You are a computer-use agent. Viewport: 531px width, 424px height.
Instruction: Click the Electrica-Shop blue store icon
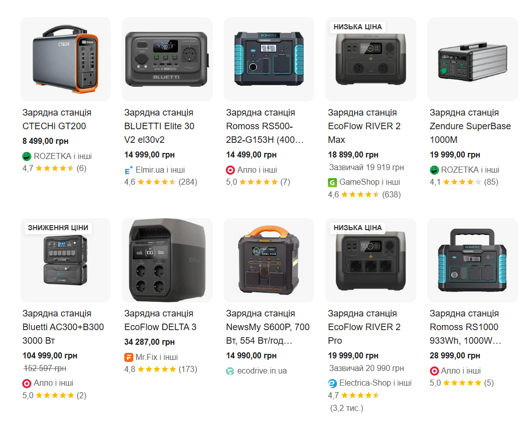tap(332, 383)
